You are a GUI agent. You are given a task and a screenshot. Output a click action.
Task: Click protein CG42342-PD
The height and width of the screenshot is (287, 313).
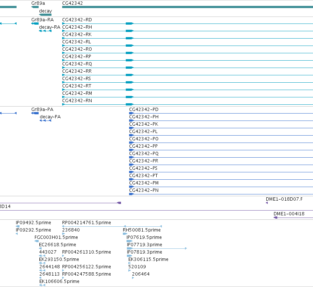click(x=144, y=110)
